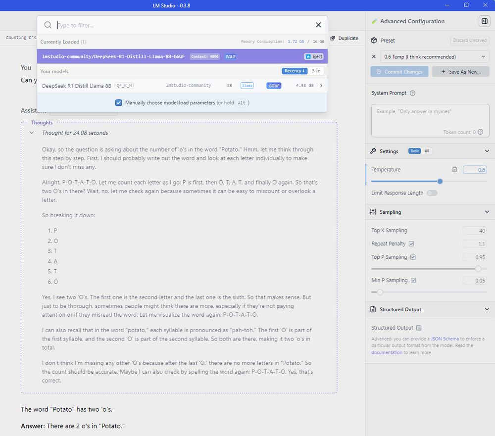Edit Top P Sampling value
Screen dimensions: 495x436
[x=475, y=257]
